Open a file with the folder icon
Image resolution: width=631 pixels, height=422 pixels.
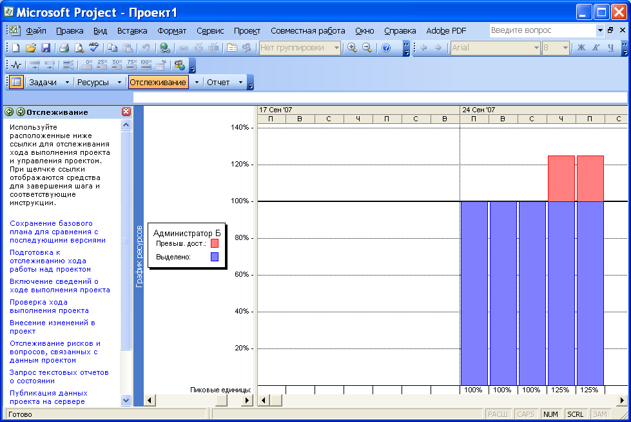coord(30,48)
